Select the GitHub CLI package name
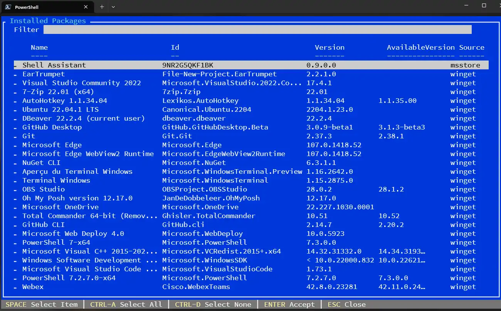Viewport: 501px width, 311px height. coord(44,225)
